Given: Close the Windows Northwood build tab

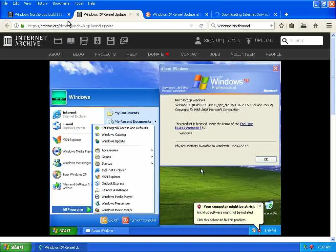Looking at the screenshot, I should tap(69, 14).
